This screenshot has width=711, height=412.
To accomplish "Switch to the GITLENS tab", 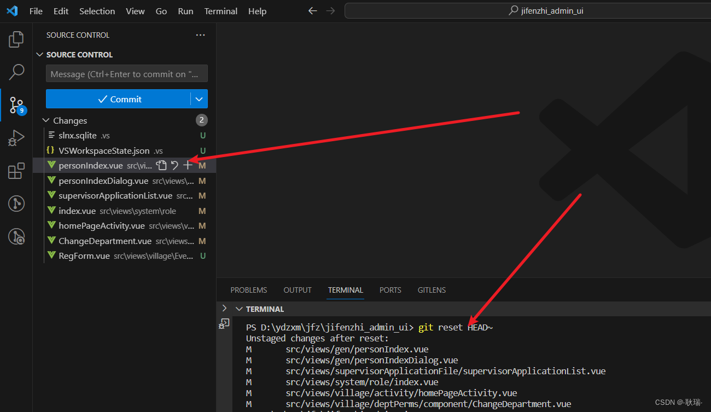I will pos(432,290).
